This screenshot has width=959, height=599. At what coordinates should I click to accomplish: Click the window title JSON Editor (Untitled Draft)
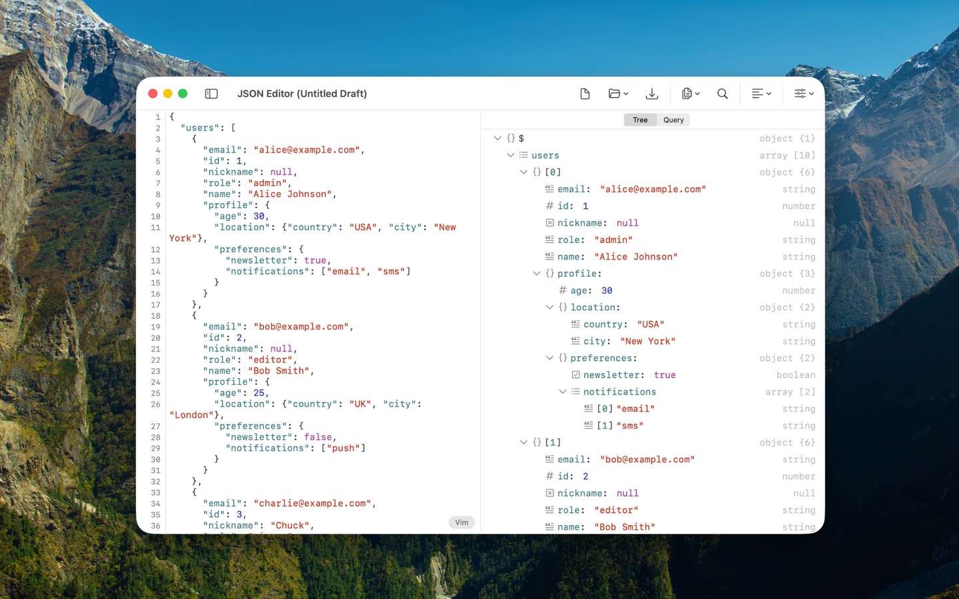tap(302, 94)
